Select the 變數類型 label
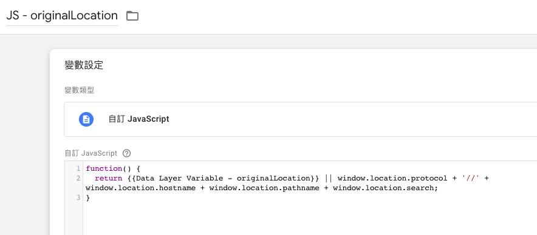The width and height of the screenshot is (537, 235). (x=80, y=90)
